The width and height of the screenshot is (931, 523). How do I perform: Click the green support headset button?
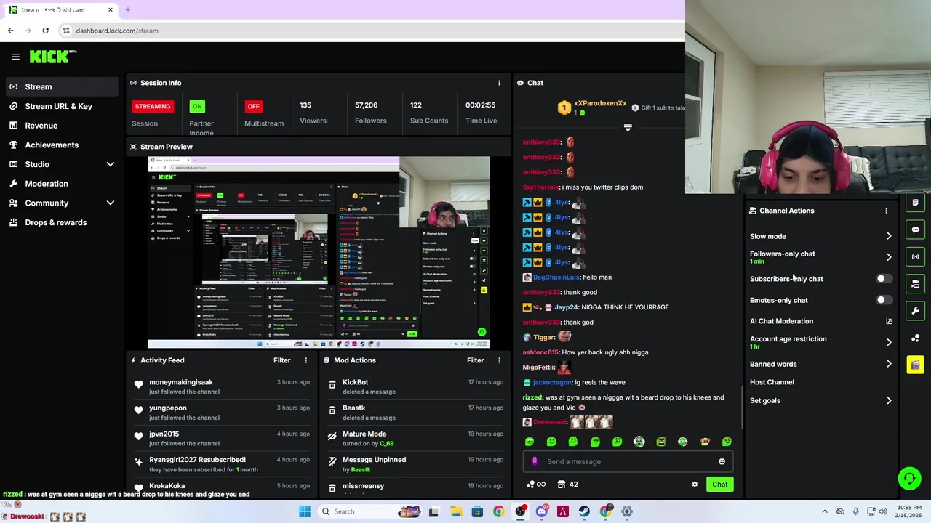coord(909,478)
